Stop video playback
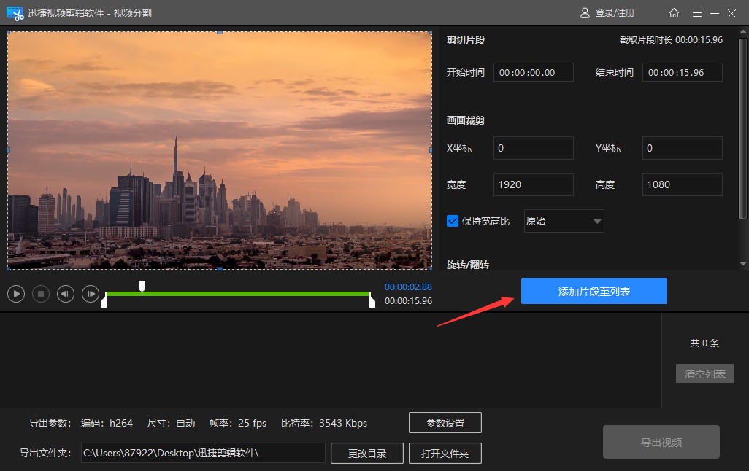This screenshot has width=749, height=471. pos(41,294)
